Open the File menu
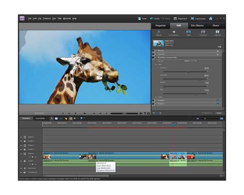The width and height of the screenshot is (244, 195). coord(30,19)
